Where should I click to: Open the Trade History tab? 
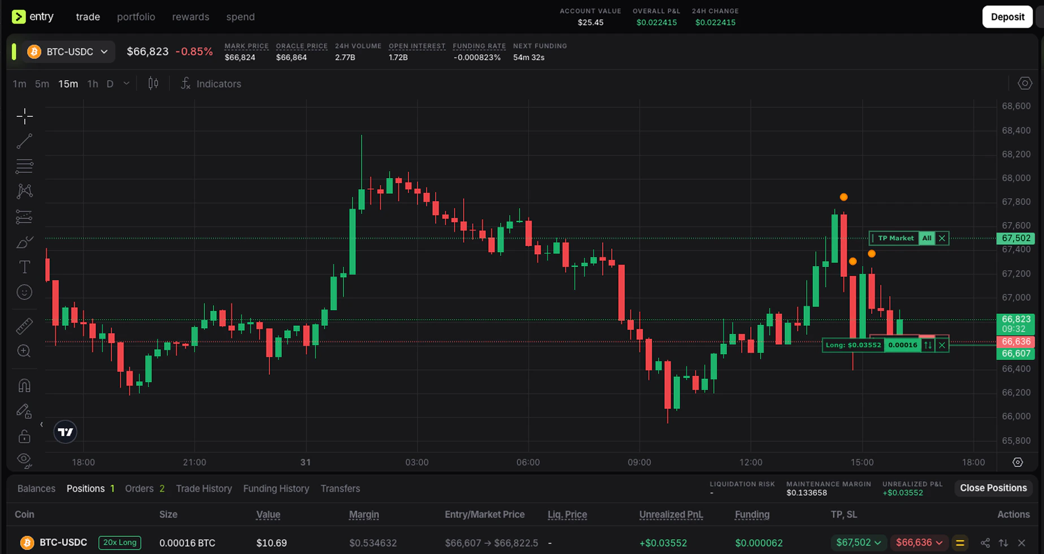click(204, 488)
